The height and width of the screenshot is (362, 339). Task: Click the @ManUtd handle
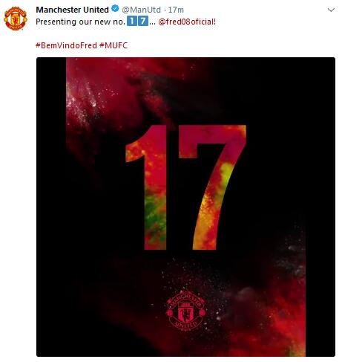click(141, 10)
